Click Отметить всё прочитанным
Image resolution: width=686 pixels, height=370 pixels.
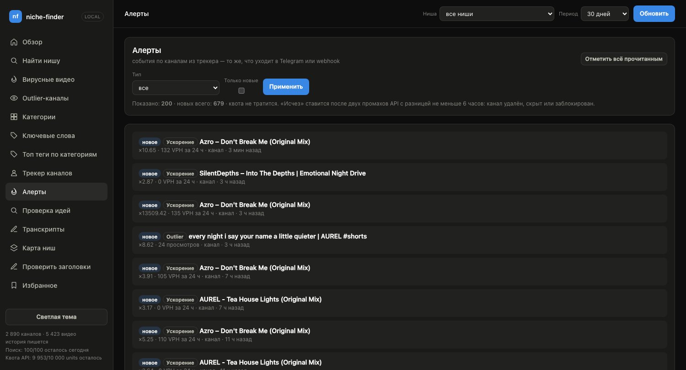(x=624, y=59)
